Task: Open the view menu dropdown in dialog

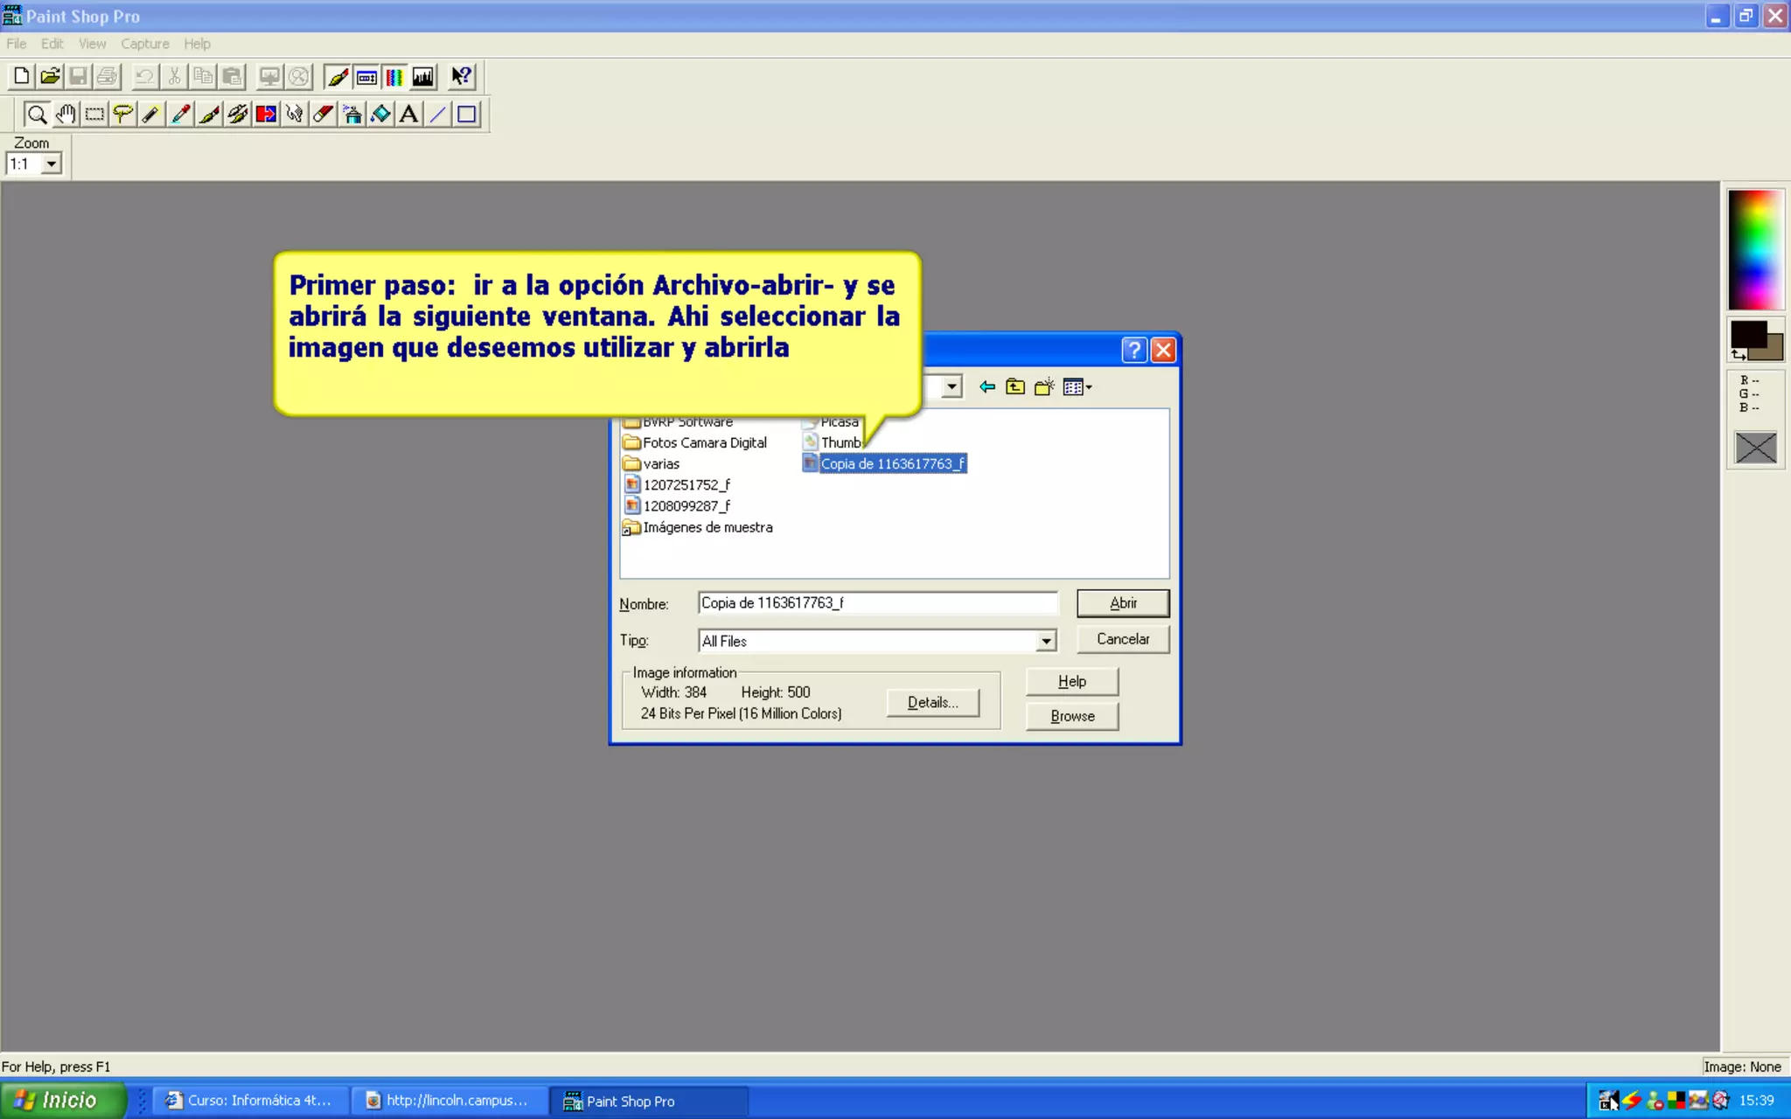Action: coord(1077,387)
